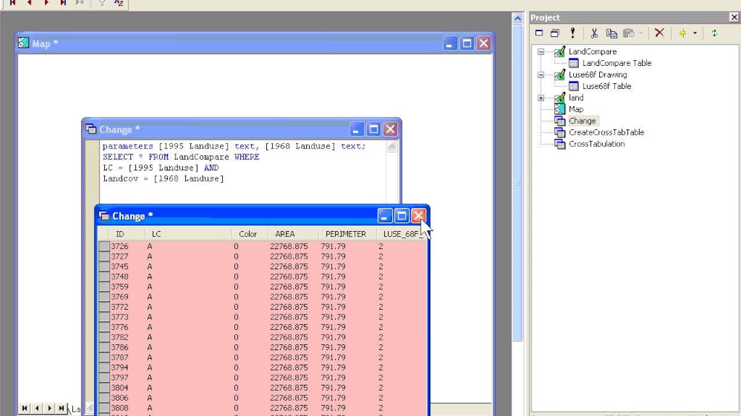Viewport: 741px width, 416px height.
Task: Click scroll up arrow of query text editor
Action: click(x=392, y=146)
